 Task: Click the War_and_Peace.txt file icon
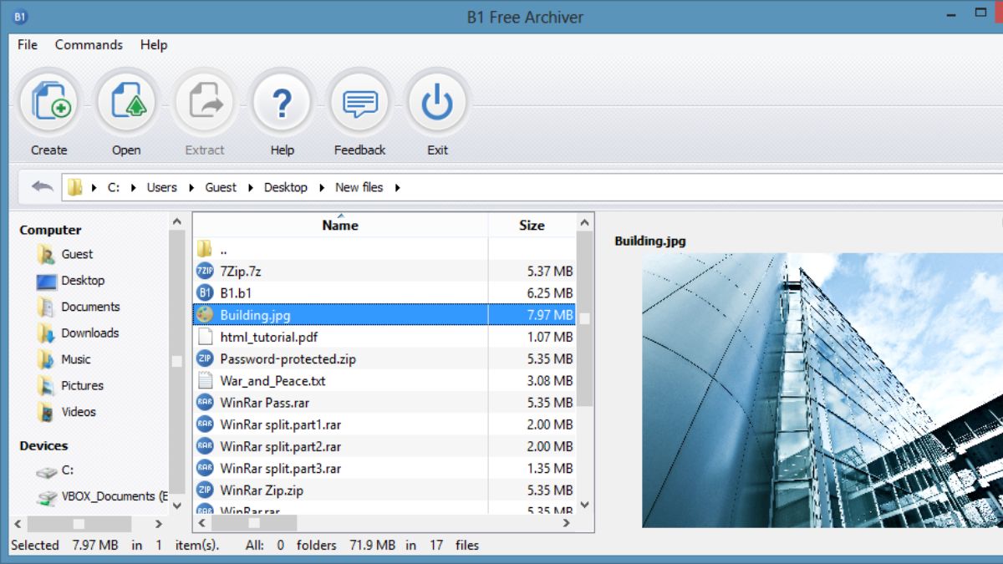[x=205, y=380]
